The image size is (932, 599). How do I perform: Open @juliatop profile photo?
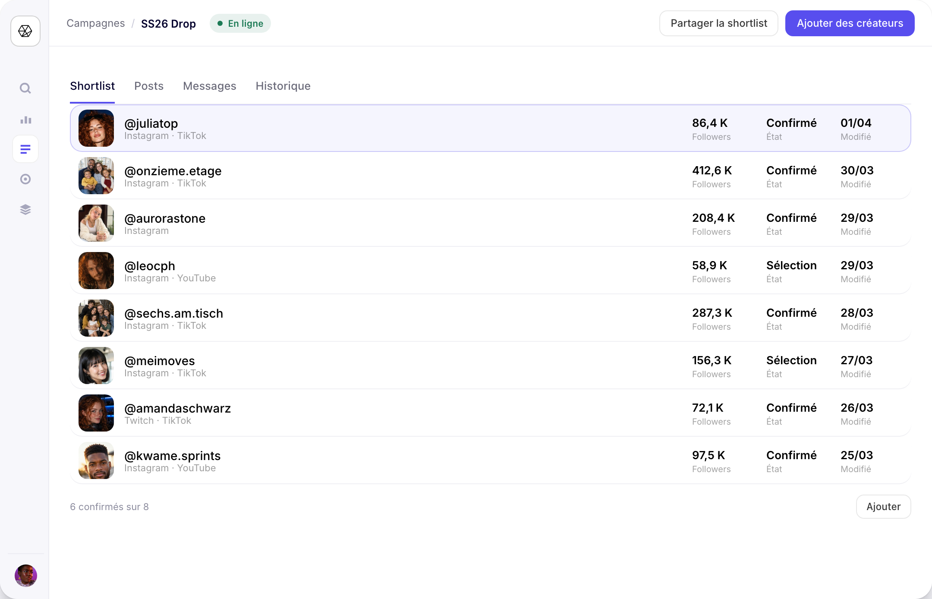[x=96, y=128]
